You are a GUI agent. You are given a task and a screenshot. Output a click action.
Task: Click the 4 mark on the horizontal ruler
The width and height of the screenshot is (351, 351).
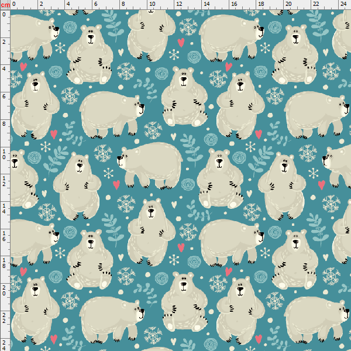click(x=68, y=4)
